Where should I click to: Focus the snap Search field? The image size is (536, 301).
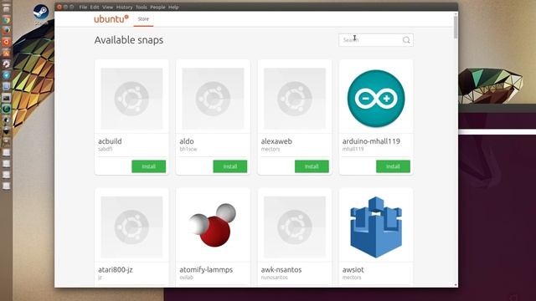click(x=376, y=40)
